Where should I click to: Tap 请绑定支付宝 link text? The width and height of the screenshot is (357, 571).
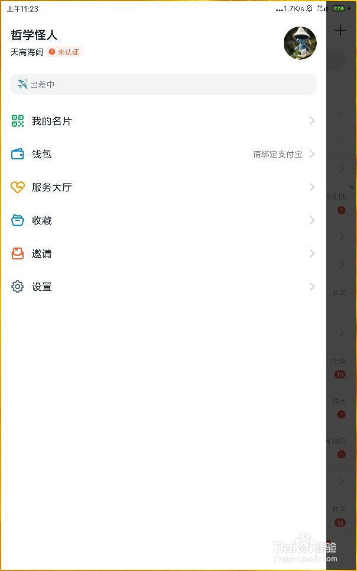pos(277,155)
